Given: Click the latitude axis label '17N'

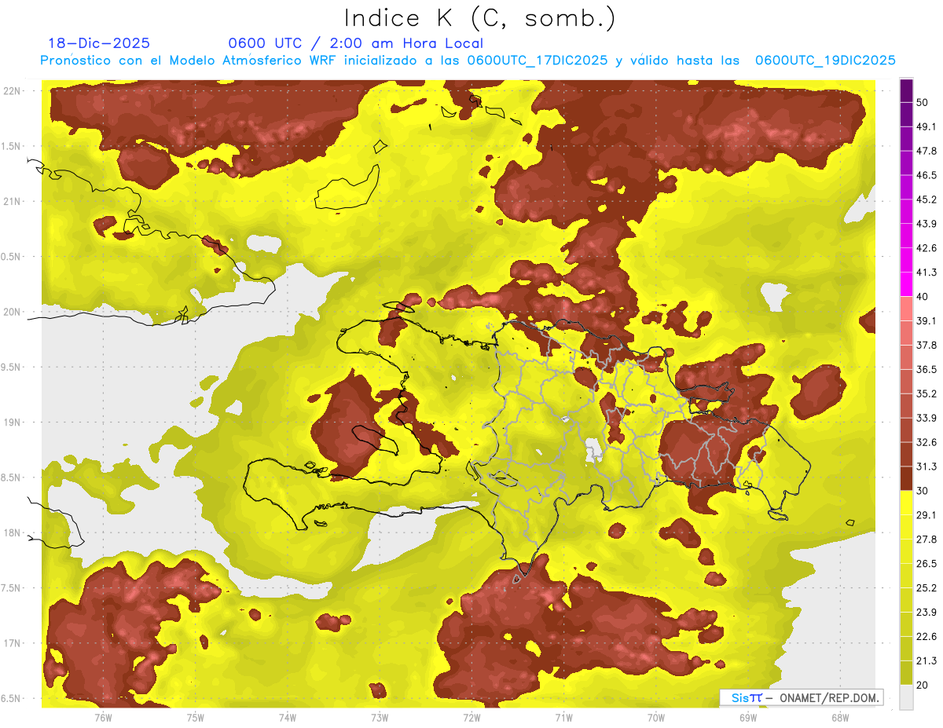Looking at the screenshot, I should tap(12, 643).
